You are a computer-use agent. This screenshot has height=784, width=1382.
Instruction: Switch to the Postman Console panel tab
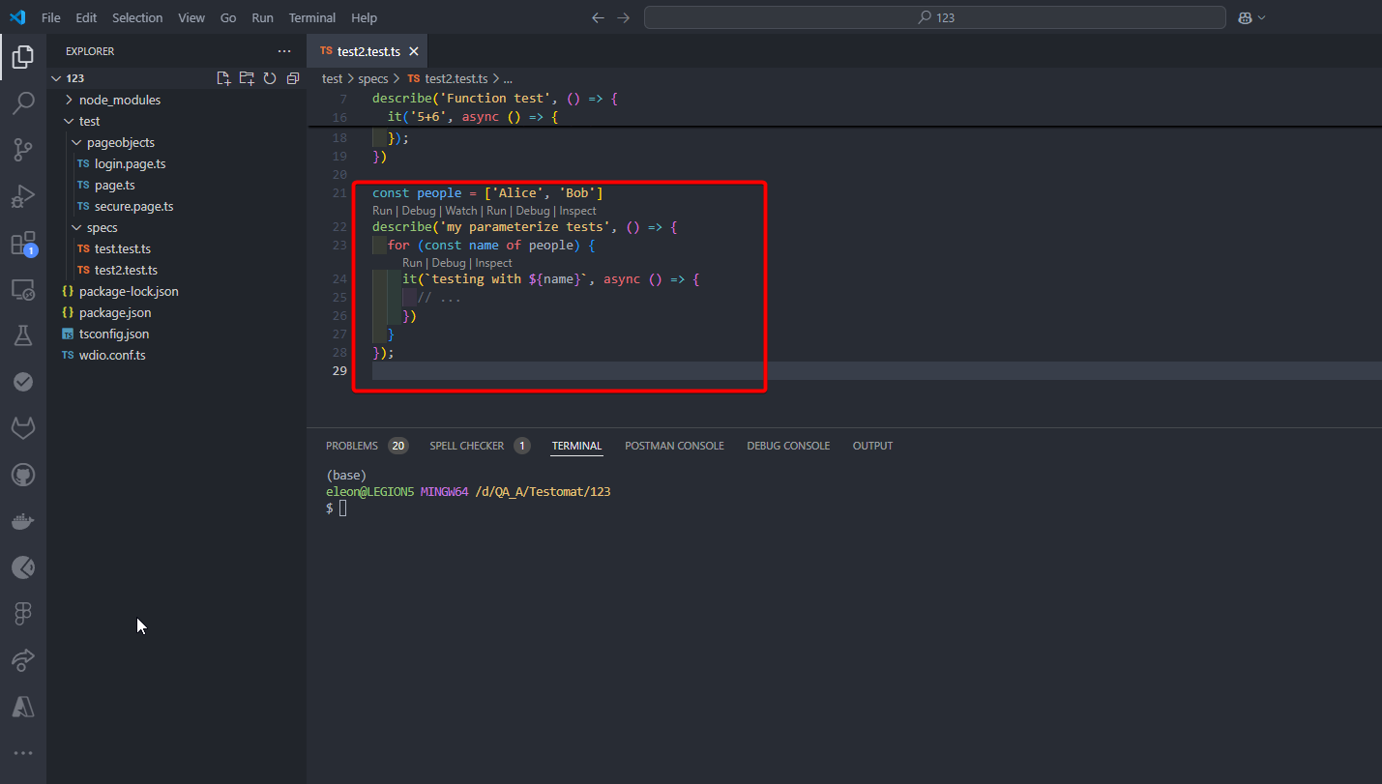[x=674, y=446]
